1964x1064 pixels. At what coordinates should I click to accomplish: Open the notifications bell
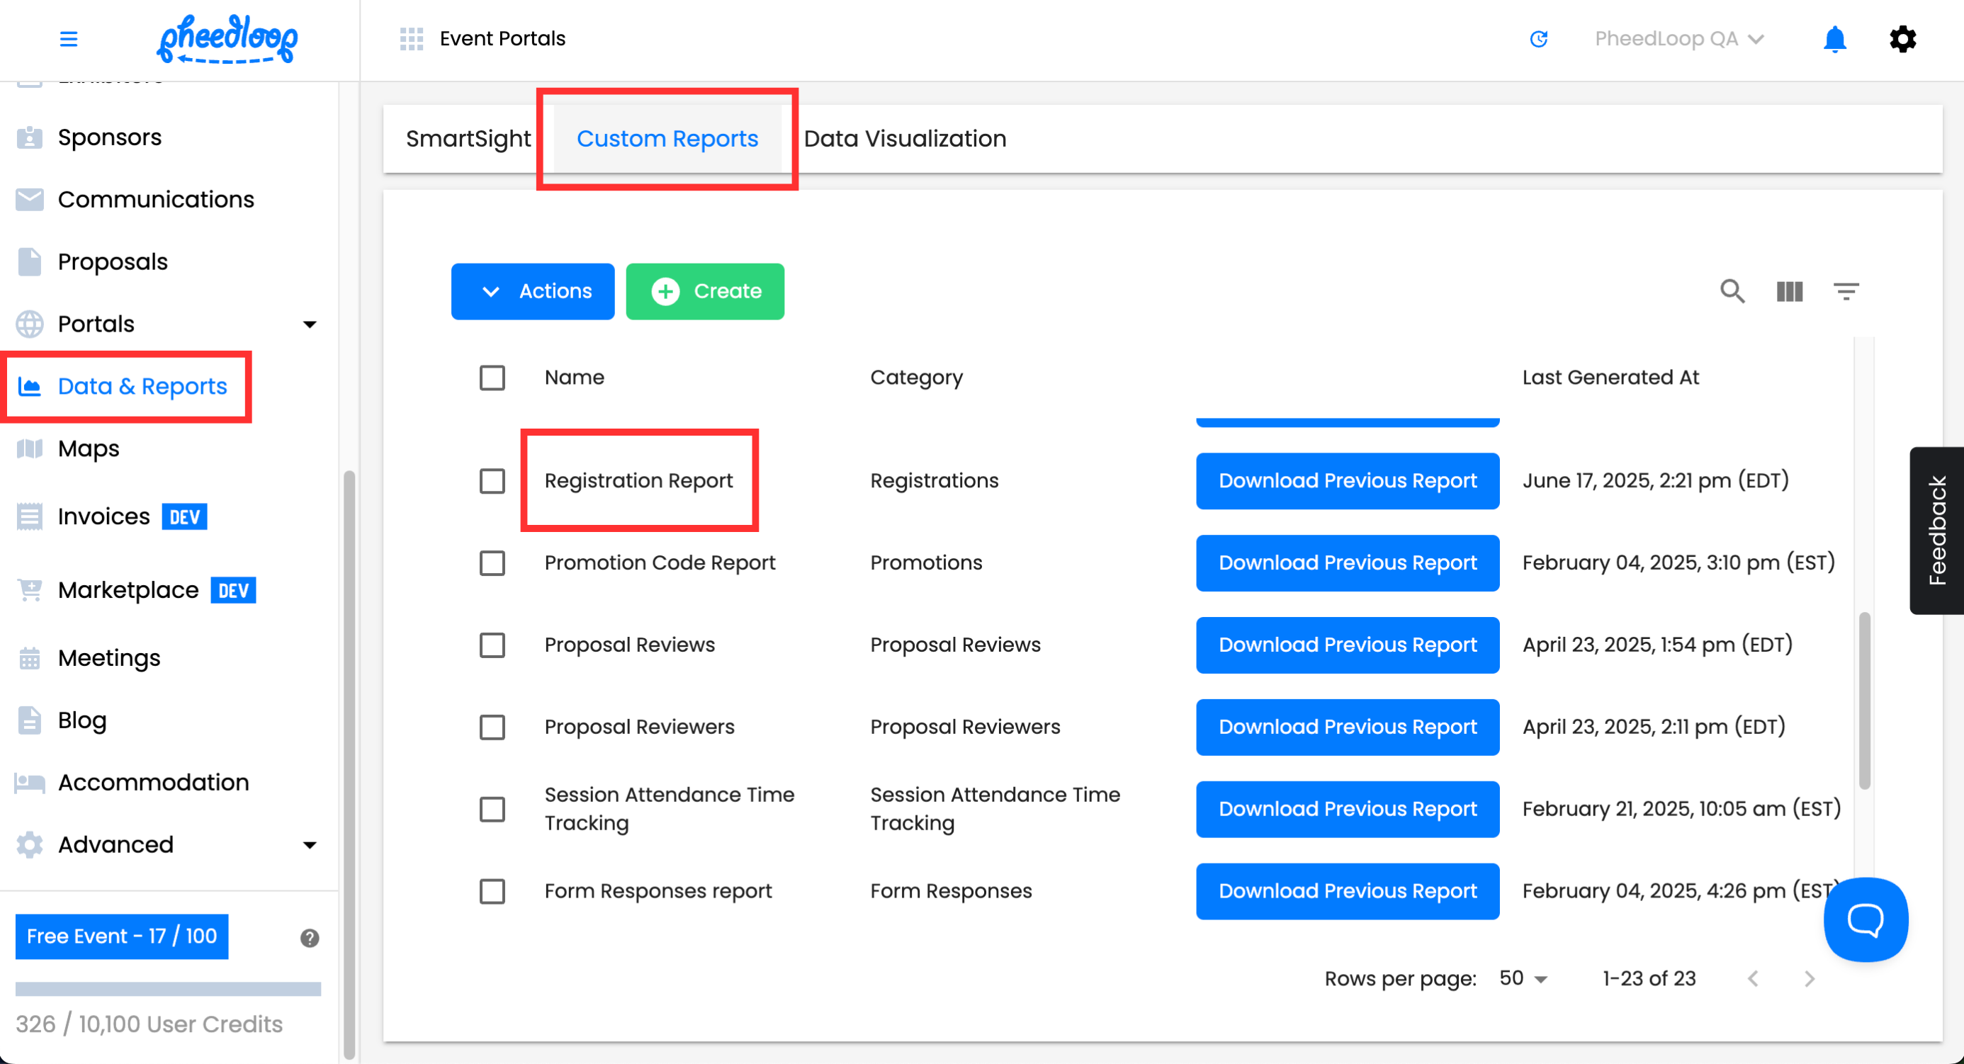pyautogui.click(x=1834, y=38)
